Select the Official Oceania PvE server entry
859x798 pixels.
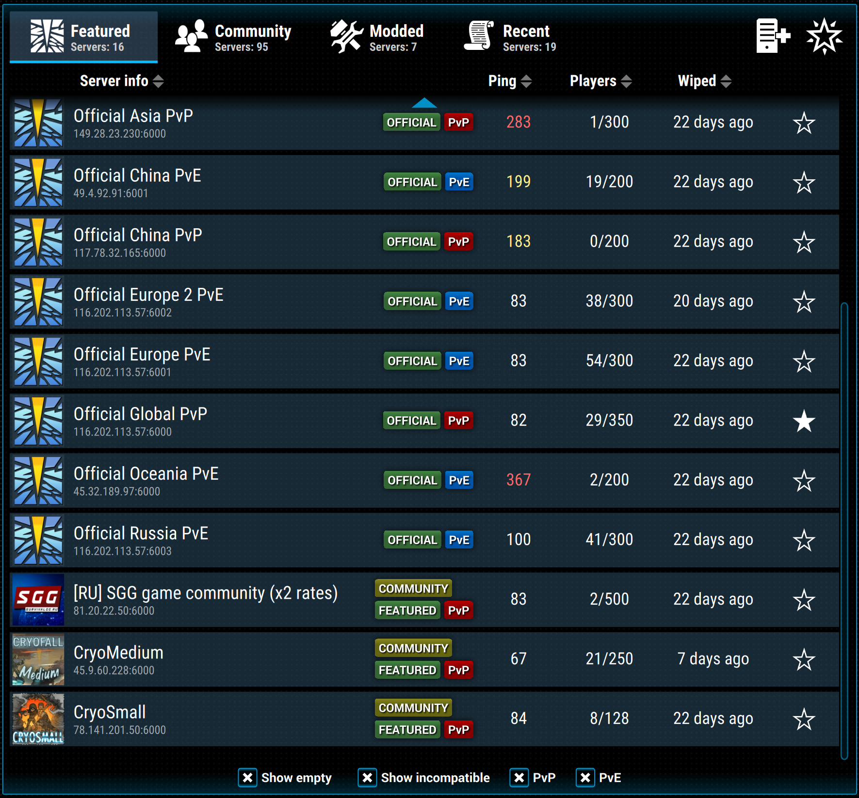coord(424,480)
